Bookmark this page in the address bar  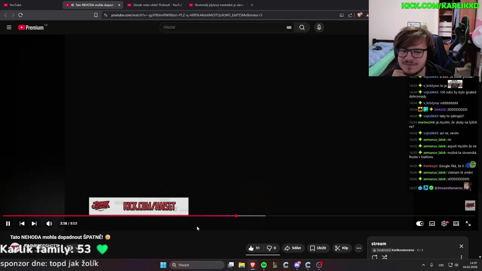click(96, 15)
